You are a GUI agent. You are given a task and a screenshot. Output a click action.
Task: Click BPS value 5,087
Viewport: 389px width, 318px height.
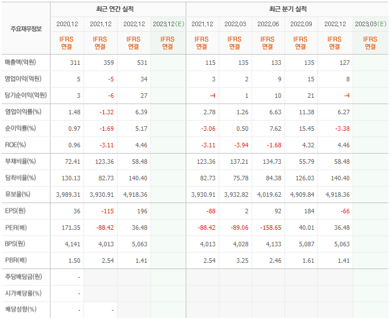pyautogui.click(x=307, y=244)
